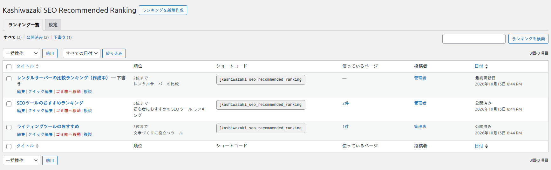Click ゴミ箱へ移動 under レンタルサーバーの比較ランキング
551x170 pixels.
pyautogui.click(x=68, y=92)
